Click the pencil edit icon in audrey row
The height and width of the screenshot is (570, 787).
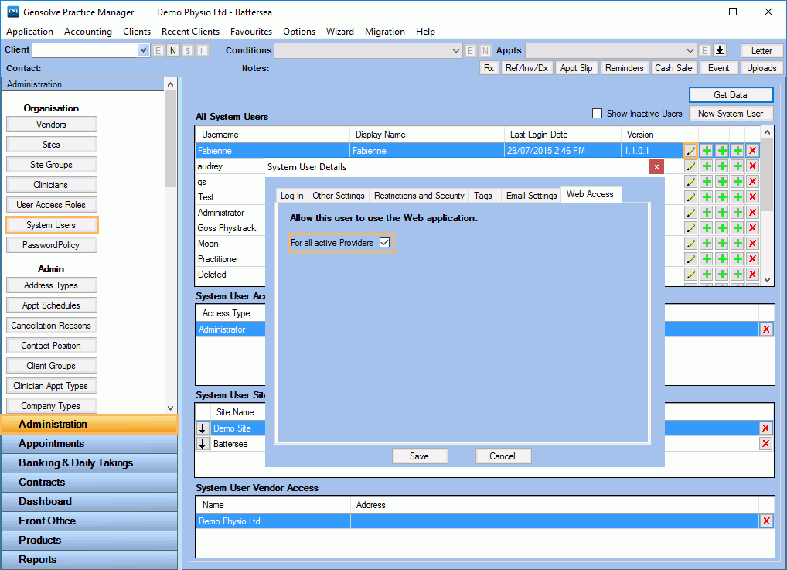coord(690,166)
